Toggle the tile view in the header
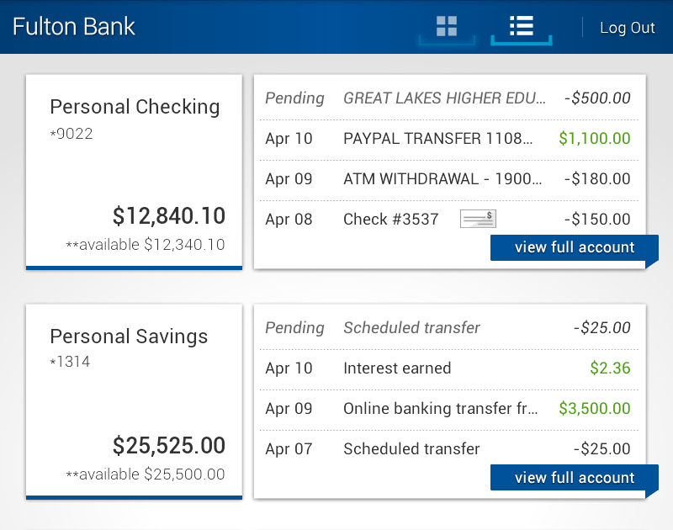 pyautogui.click(x=446, y=25)
